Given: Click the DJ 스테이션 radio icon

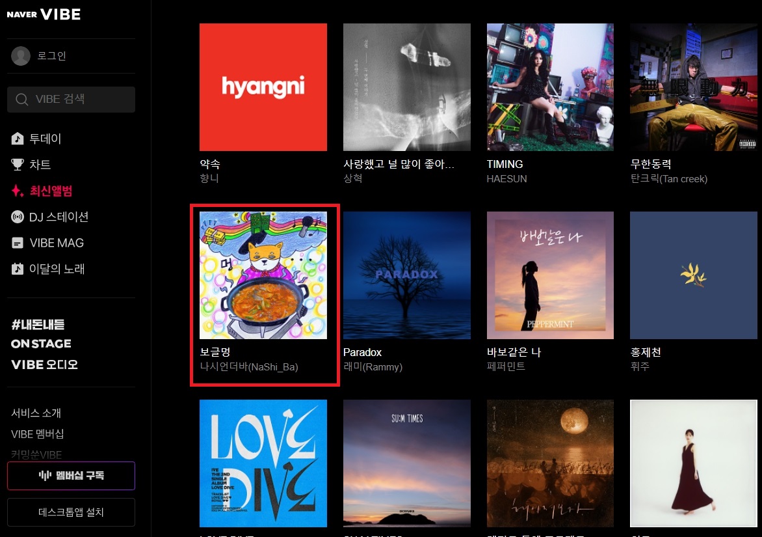Looking at the screenshot, I should pyautogui.click(x=18, y=217).
